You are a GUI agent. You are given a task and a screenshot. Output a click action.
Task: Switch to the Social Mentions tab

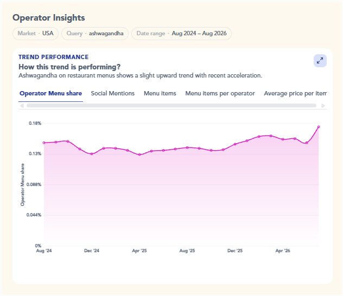(x=113, y=93)
